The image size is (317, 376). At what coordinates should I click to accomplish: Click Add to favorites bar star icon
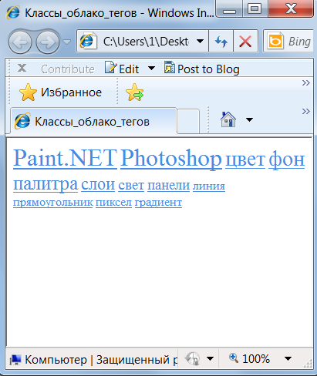pyautogui.click(x=135, y=92)
